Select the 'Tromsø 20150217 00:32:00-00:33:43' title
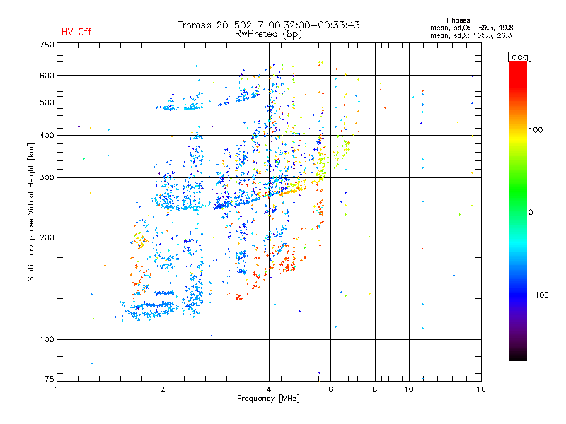This screenshot has height=424, width=566. 268,25
